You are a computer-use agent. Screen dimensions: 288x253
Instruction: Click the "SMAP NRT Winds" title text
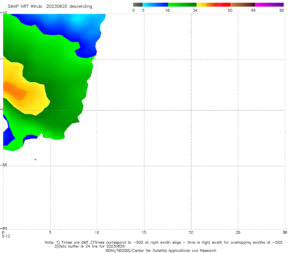25,7
